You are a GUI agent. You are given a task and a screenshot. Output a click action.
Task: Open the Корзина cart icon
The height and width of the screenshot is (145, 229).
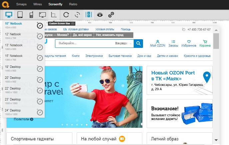point(205,44)
